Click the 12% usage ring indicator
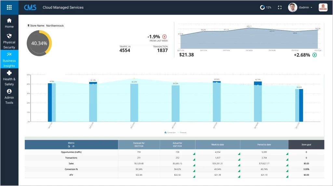 [262, 7]
